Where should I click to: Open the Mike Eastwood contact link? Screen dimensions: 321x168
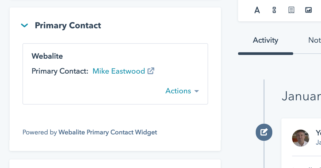click(119, 71)
